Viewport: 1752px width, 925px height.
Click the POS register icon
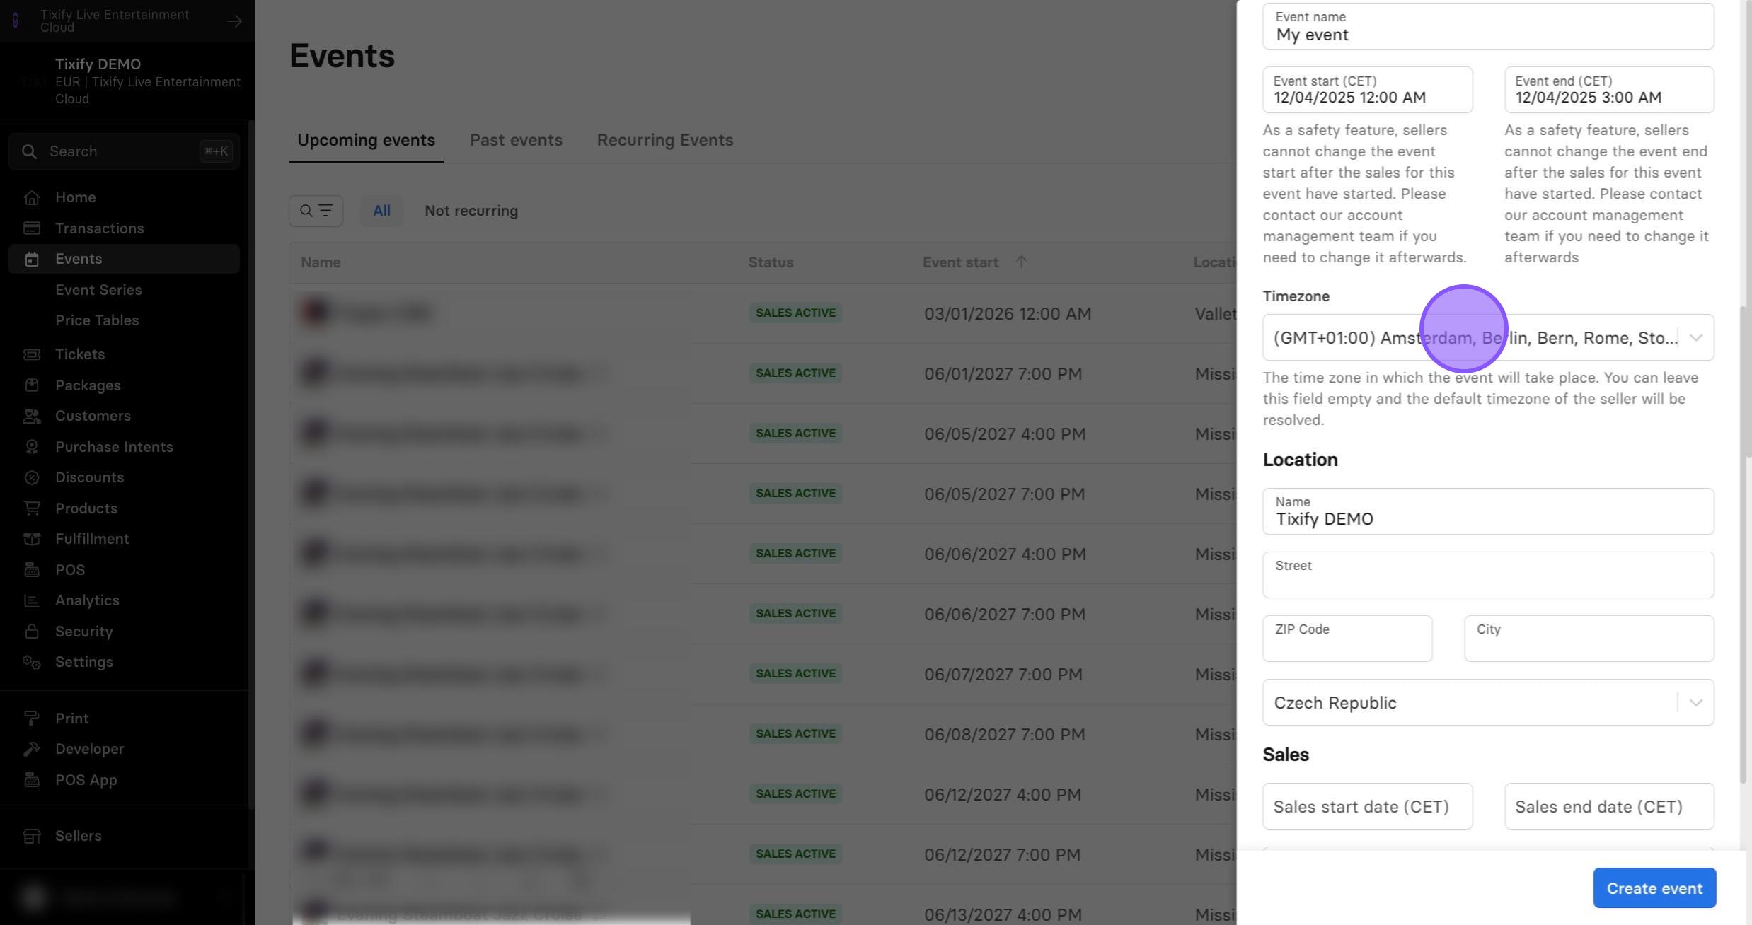click(x=31, y=570)
